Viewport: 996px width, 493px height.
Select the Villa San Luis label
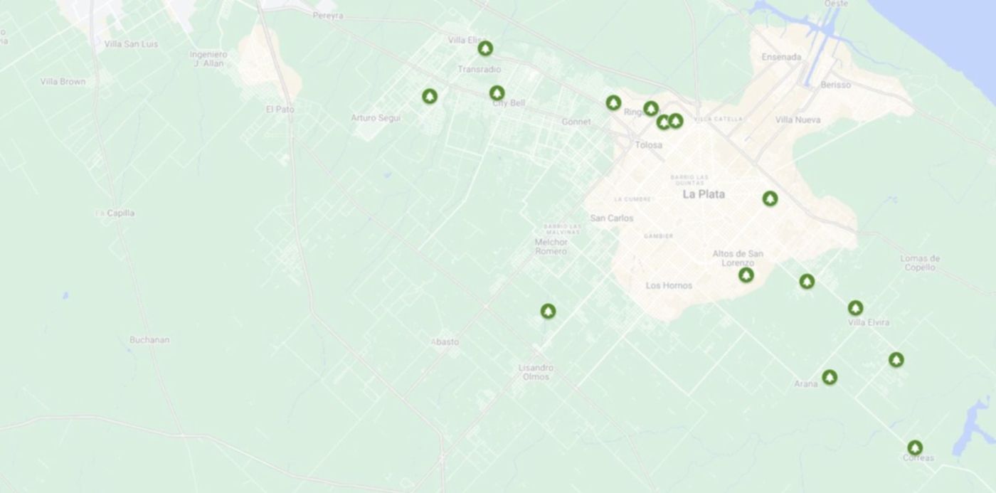point(131,44)
